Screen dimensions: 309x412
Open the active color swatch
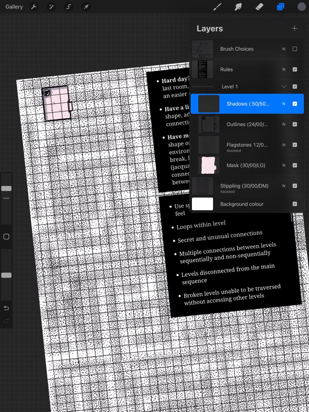point(302,7)
